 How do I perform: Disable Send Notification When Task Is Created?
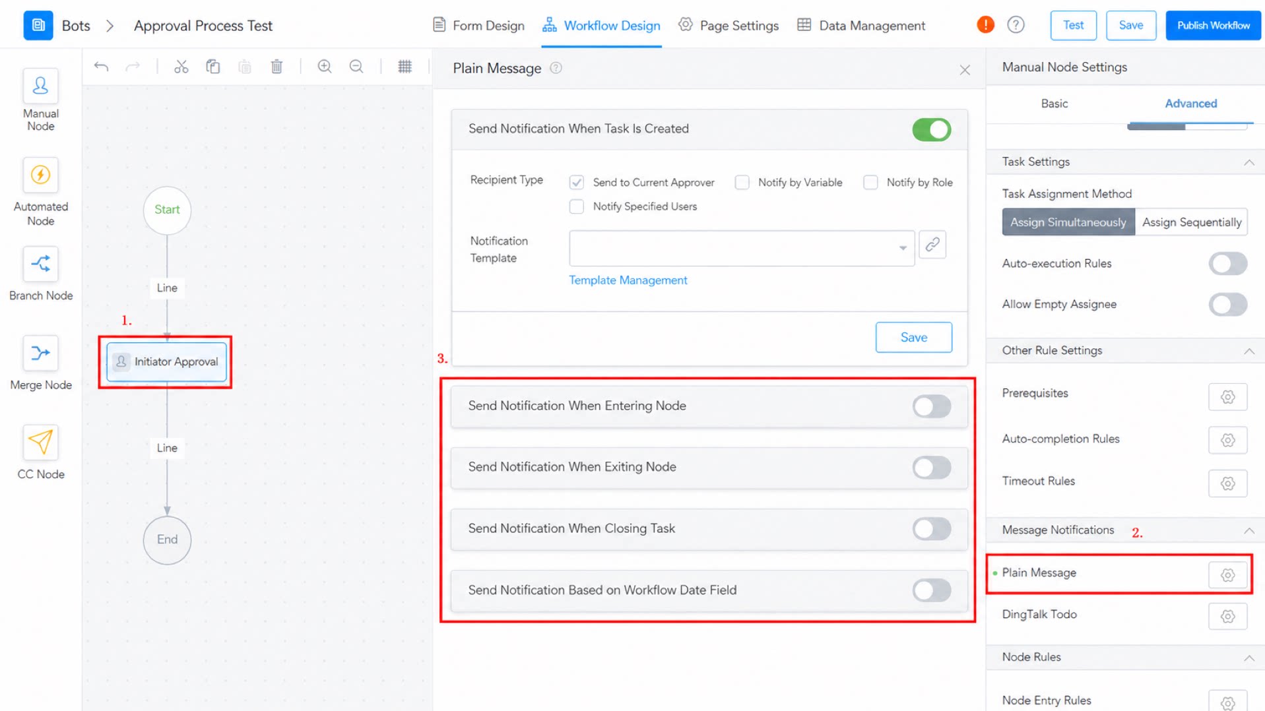click(931, 129)
